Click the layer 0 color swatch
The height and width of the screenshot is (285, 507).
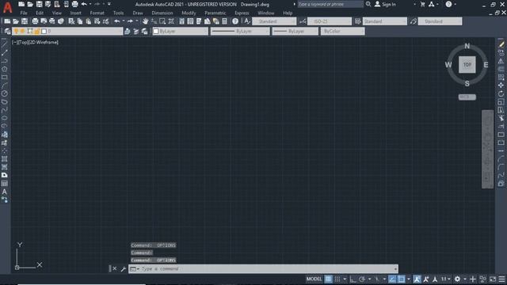[x=44, y=31]
